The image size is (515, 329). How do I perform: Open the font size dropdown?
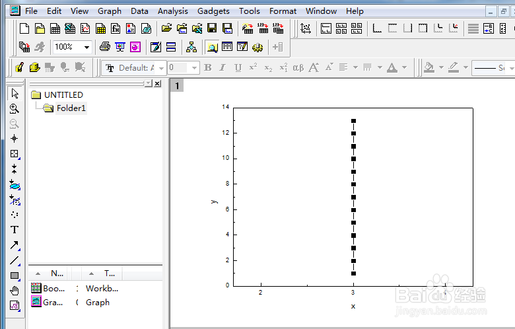click(x=194, y=68)
